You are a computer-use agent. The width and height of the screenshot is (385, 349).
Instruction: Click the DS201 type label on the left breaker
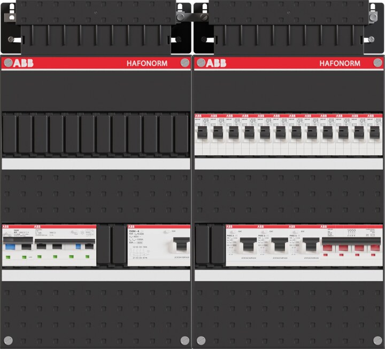(x=17, y=230)
